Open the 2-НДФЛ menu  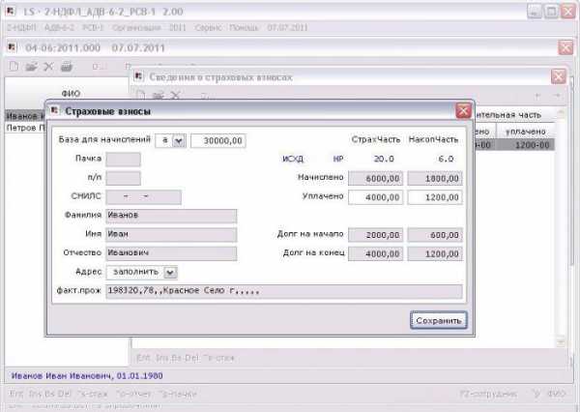[x=23, y=29]
